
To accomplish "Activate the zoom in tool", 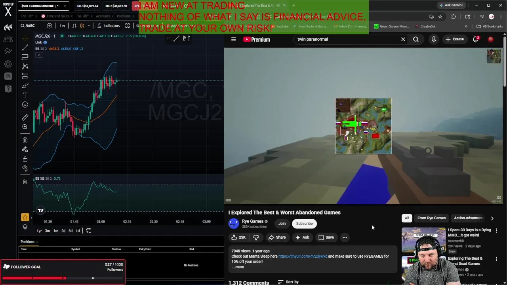I will pyautogui.click(x=25, y=127).
